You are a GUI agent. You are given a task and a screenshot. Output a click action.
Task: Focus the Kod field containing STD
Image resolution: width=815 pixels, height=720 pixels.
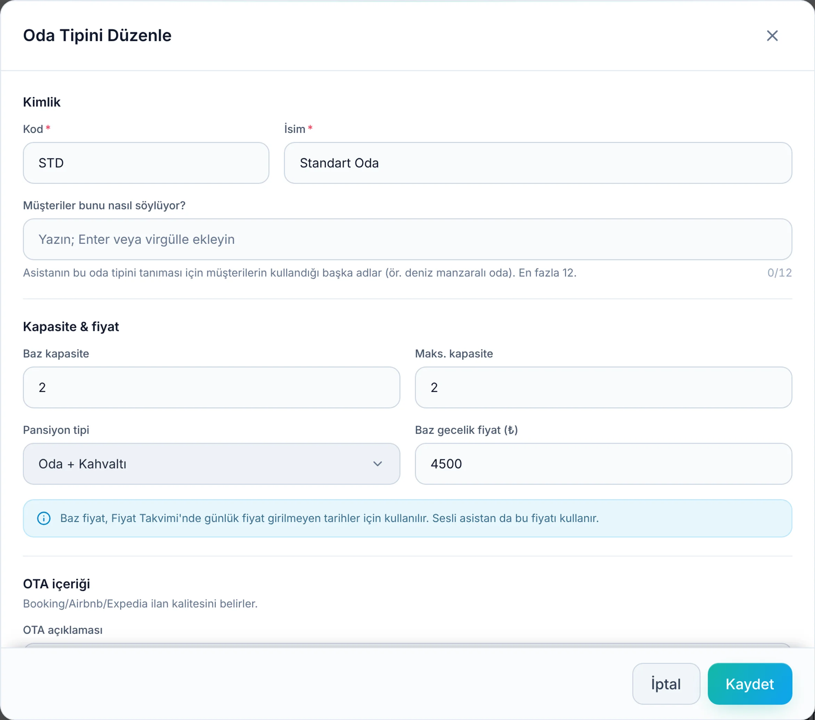146,163
